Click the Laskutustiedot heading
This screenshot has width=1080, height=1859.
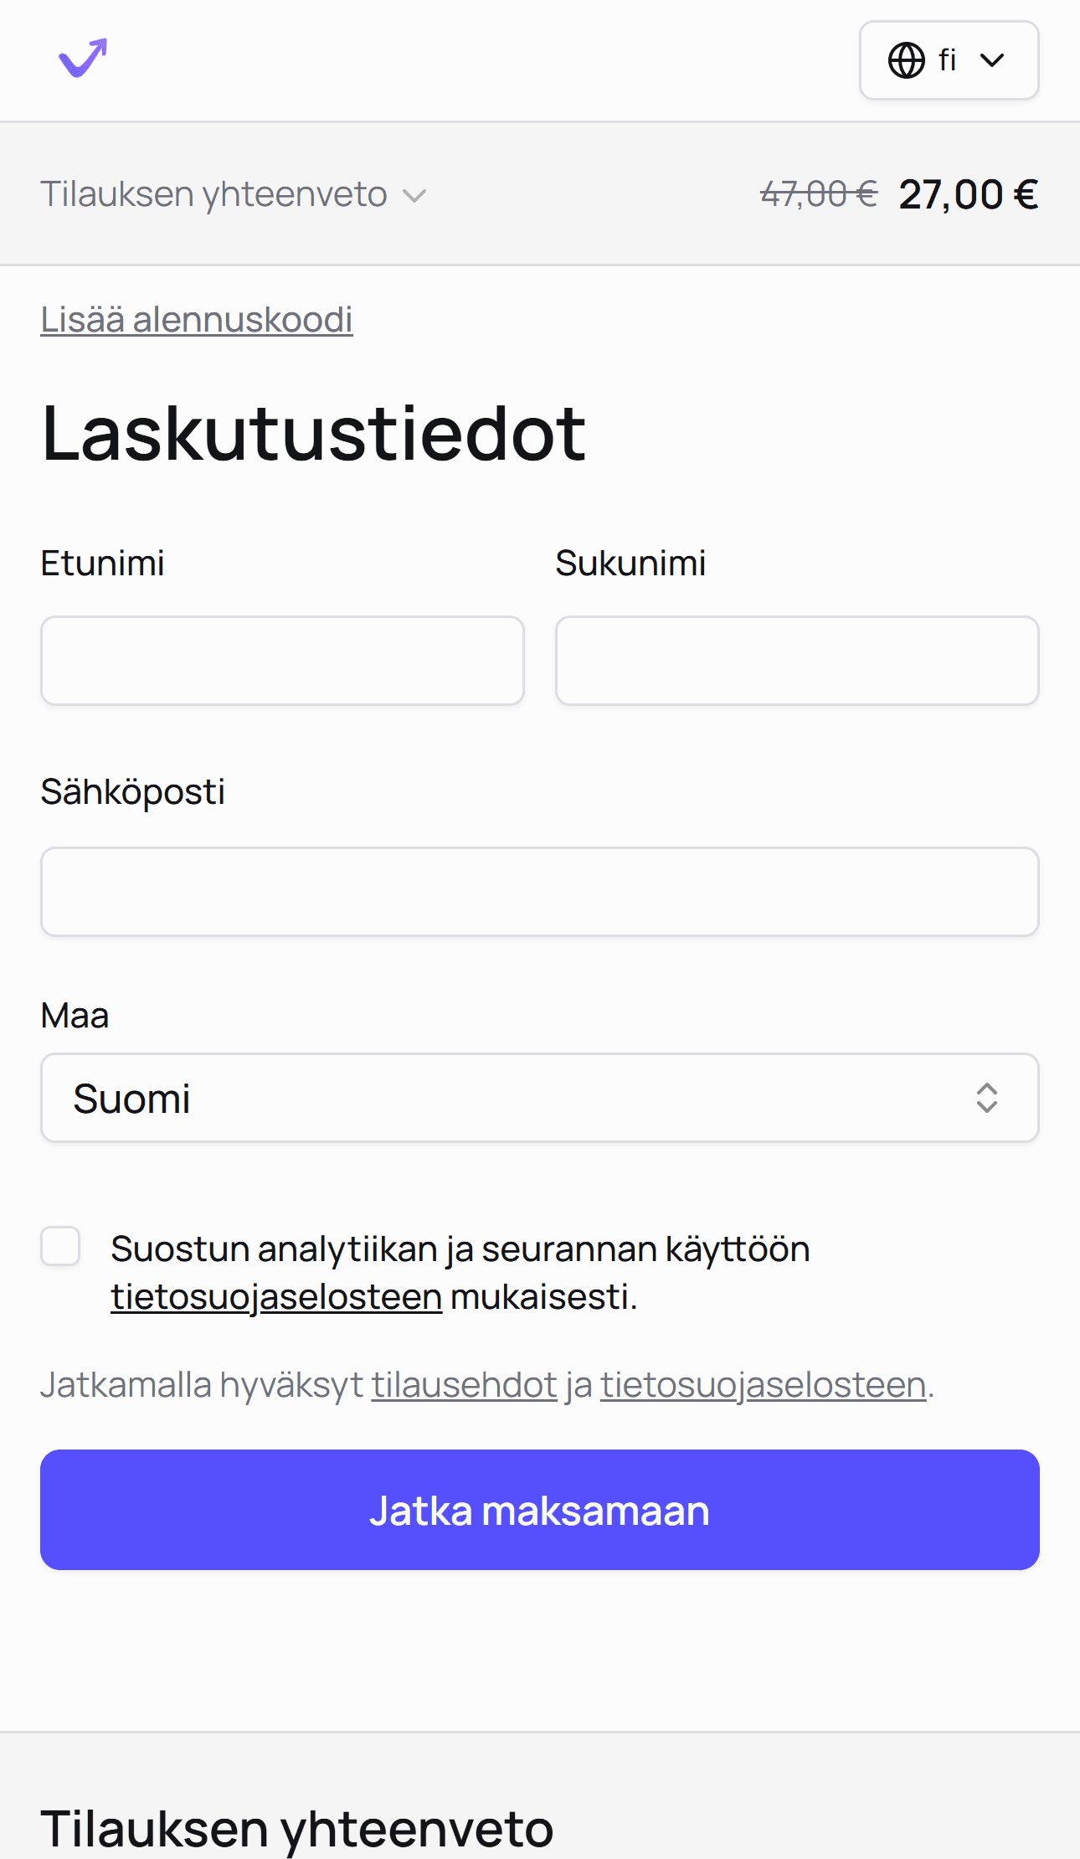[313, 432]
